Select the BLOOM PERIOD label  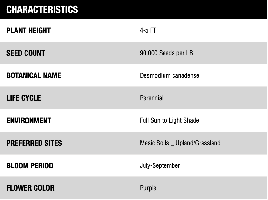(30, 166)
